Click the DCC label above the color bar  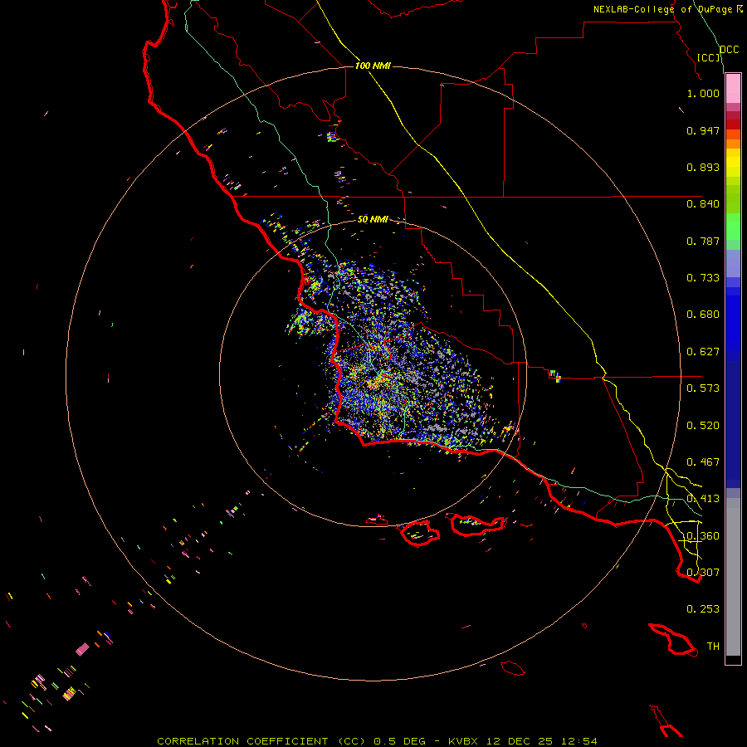(x=730, y=50)
